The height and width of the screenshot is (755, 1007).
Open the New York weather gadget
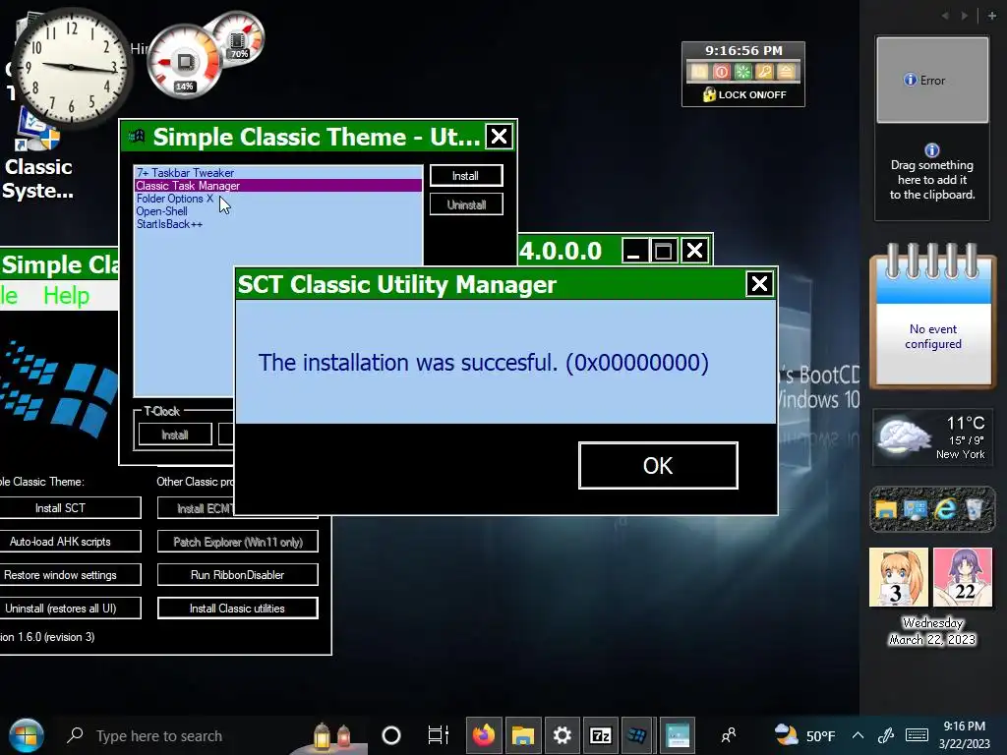tap(932, 437)
